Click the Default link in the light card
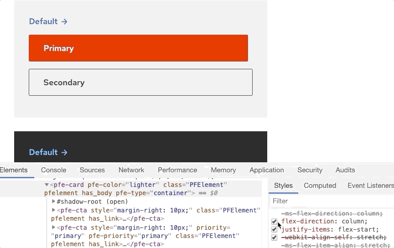This screenshot has width=394, height=248. pyautogui.click(x=48, y=21)
